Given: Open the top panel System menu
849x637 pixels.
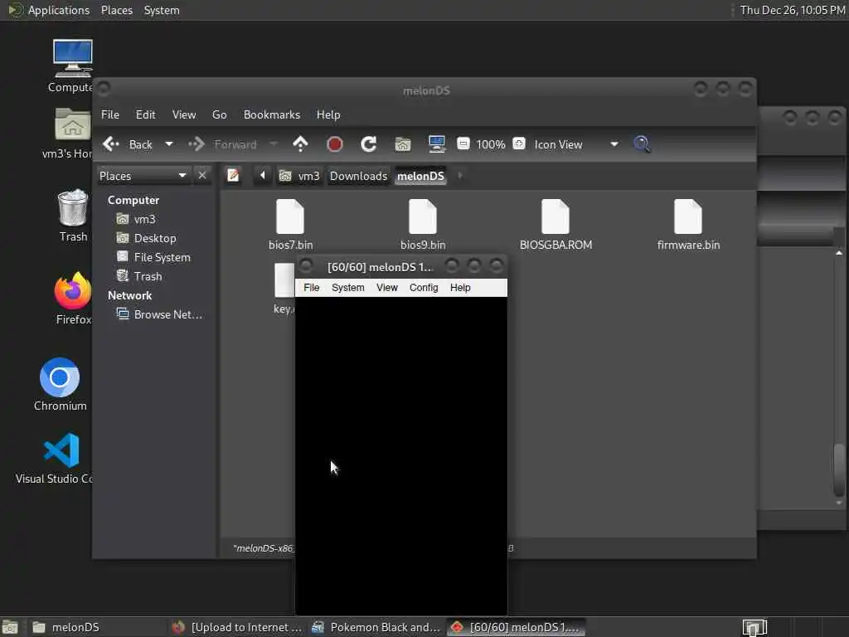Looking at the screenshot, I should coord(162,10).
